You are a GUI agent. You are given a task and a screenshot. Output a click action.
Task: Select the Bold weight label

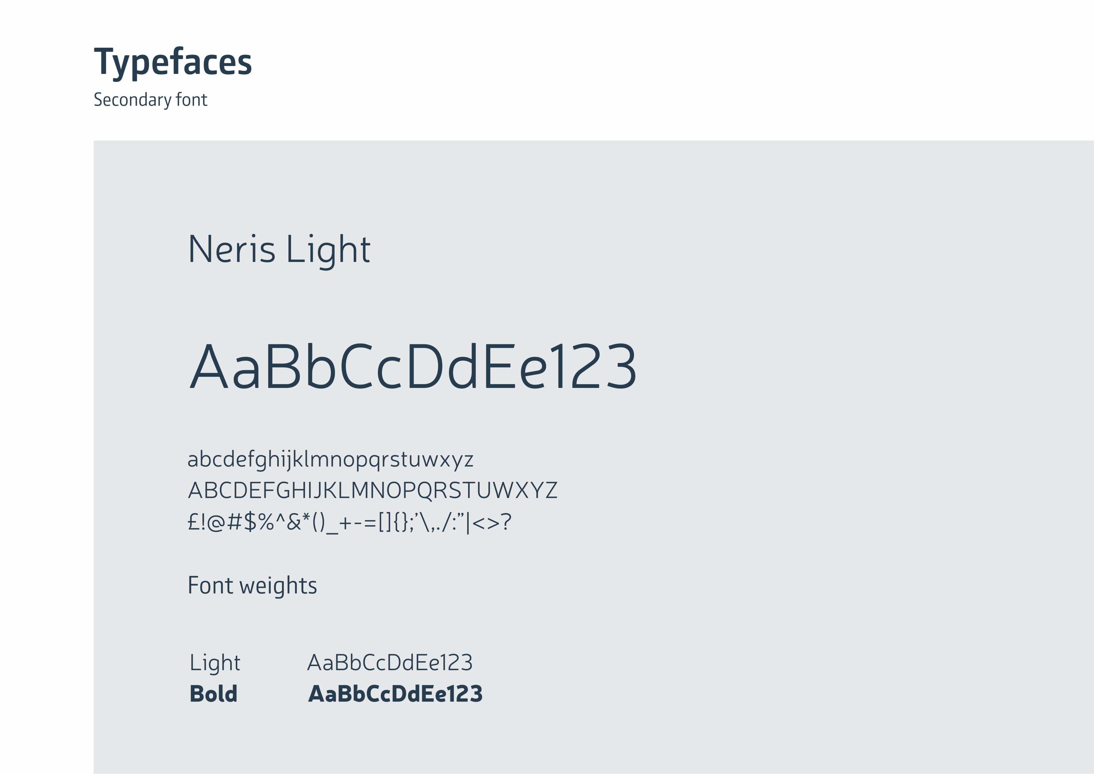click(x=213, y=694)
